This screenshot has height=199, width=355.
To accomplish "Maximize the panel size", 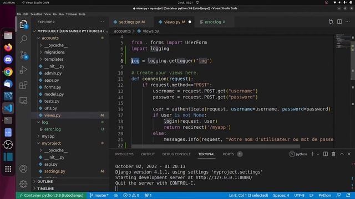I will click(x=342, y=154).
